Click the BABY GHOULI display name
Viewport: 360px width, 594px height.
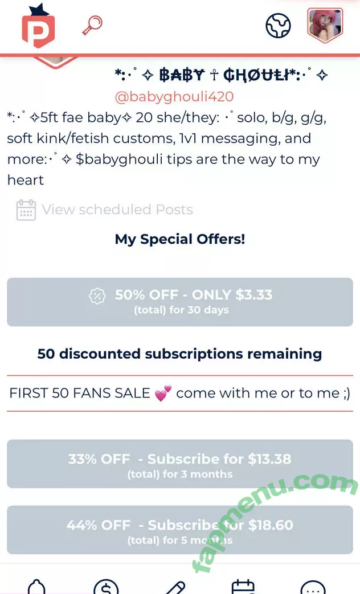click(221, 76)
